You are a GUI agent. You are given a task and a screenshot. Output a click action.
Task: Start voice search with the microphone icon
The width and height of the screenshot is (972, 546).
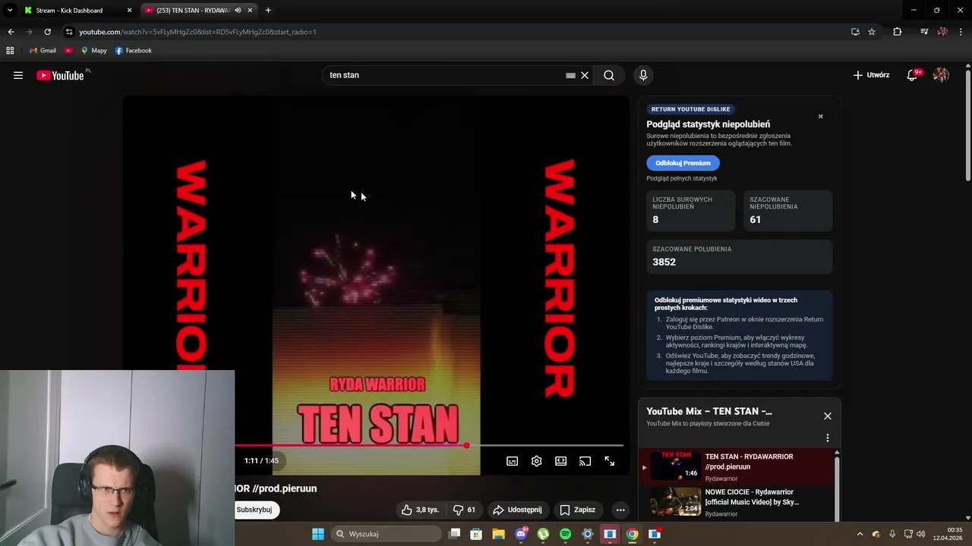[x=643, y=75]
